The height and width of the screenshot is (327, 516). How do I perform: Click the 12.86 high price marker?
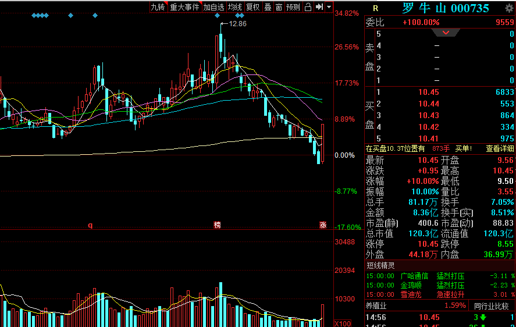point(237,24)
